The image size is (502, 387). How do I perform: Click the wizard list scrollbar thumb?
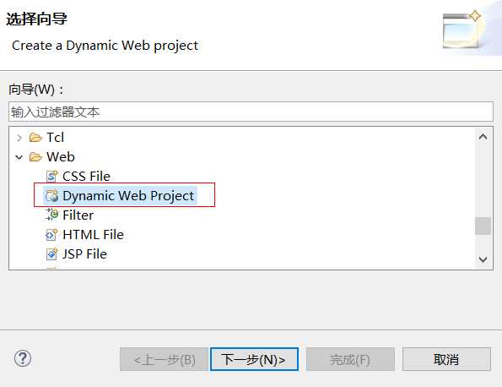pyautogui.click(x=483, y=226)
